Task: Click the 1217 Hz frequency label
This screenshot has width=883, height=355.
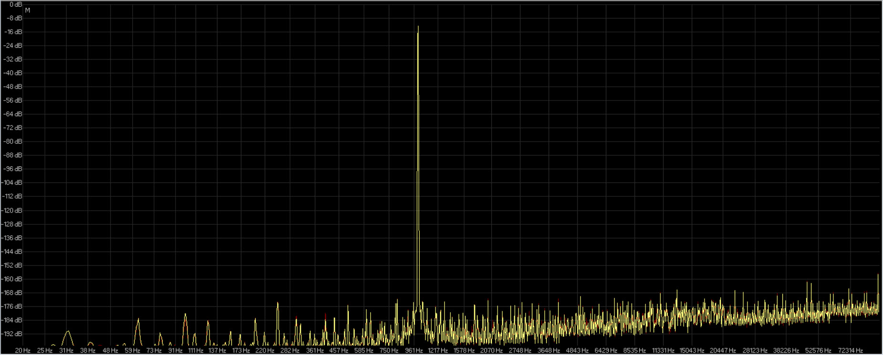Action: 437,350
